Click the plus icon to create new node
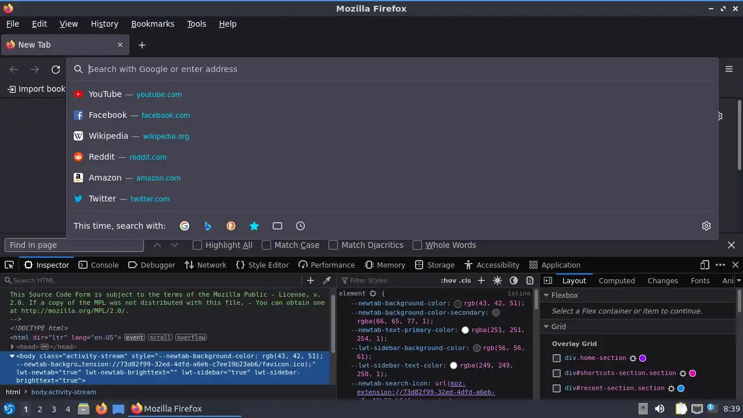The width and height of the screenshot is (743, 418). [x=311, y=280]
